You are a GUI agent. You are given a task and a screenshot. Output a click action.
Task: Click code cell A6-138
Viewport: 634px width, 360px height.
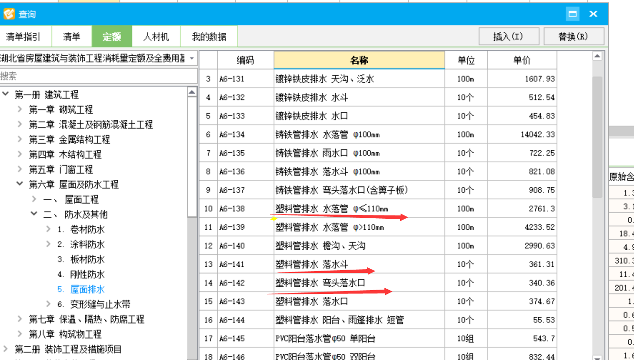(x=246, y=209)
